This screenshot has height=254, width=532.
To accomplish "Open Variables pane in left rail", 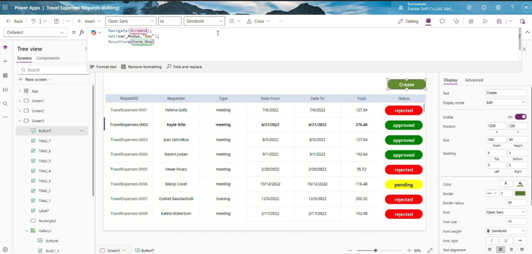I will click(5, 89).
